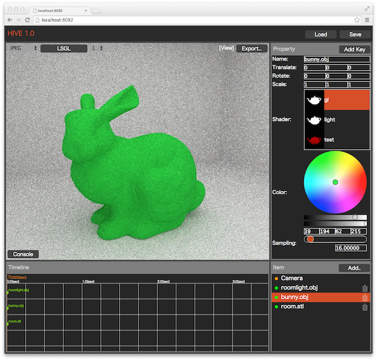Click the Translate Z input field
377x360 pixels.
[359, 68]
